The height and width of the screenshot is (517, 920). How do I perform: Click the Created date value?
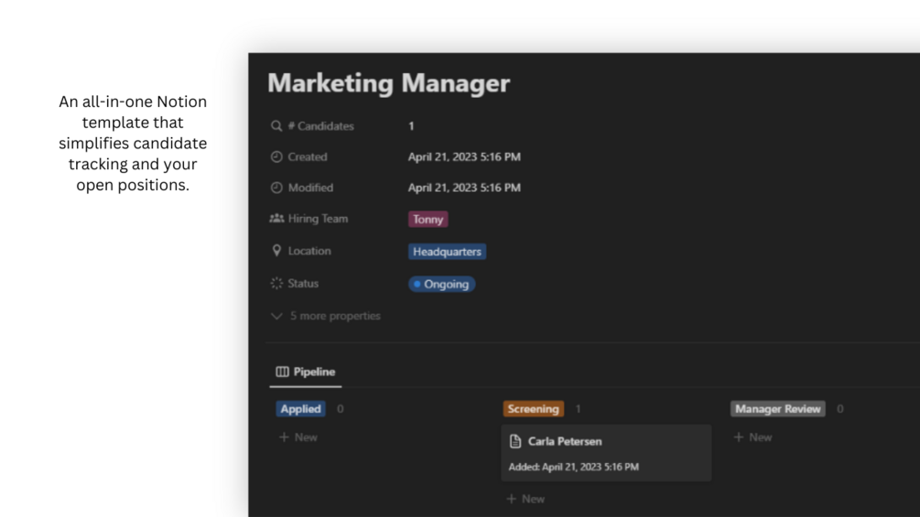pos(464,157)
